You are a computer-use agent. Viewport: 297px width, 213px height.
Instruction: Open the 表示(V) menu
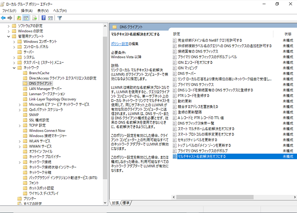pos(43,11)
